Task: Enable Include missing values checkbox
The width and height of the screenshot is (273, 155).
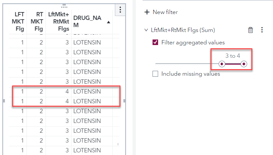Action: click(155, 74)
